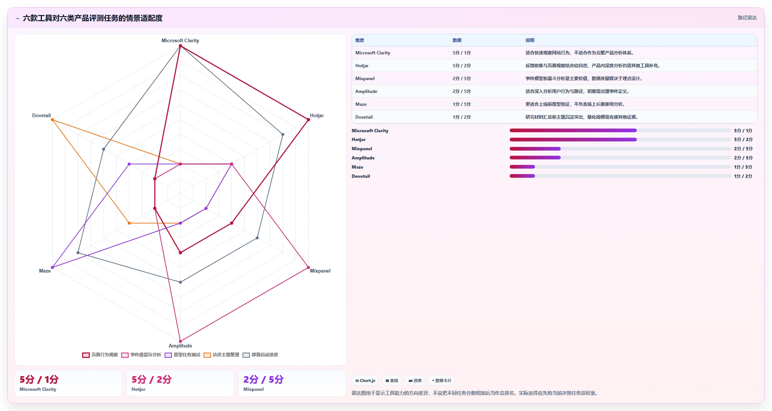Toggle the 访谈主题整理 legend series

pyautogui.click(x=222, y=355)
